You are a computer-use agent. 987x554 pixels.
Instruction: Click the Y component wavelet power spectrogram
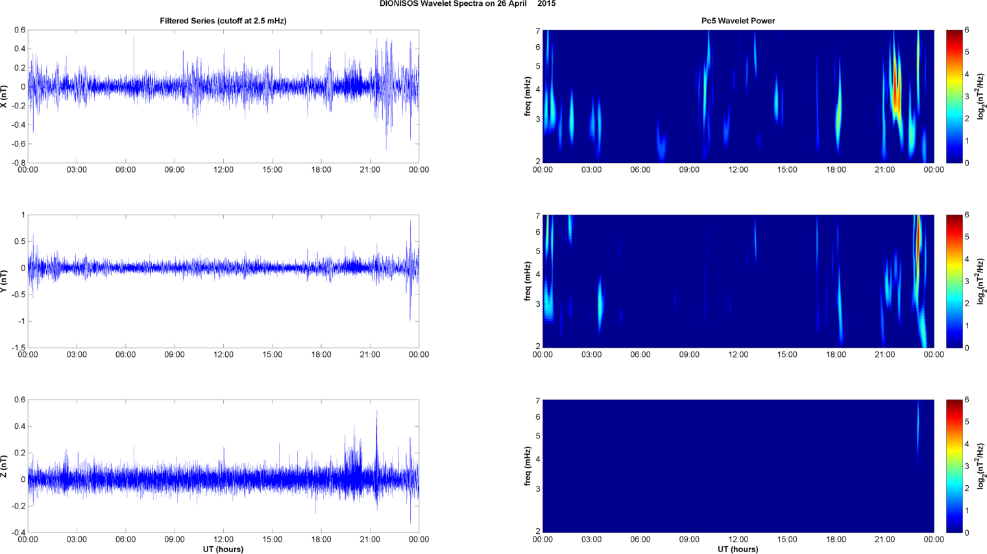(x=738, y=281)
